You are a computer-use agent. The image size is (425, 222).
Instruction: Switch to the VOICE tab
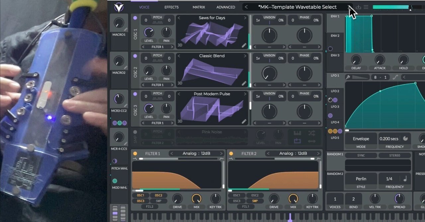pos(144,7)
